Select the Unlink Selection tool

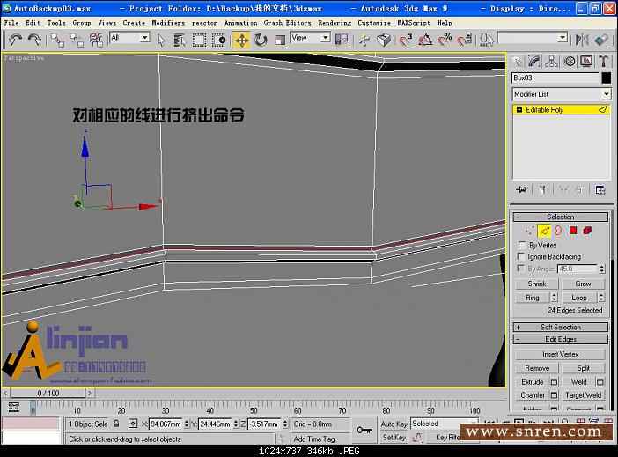[x=77, y=40]
